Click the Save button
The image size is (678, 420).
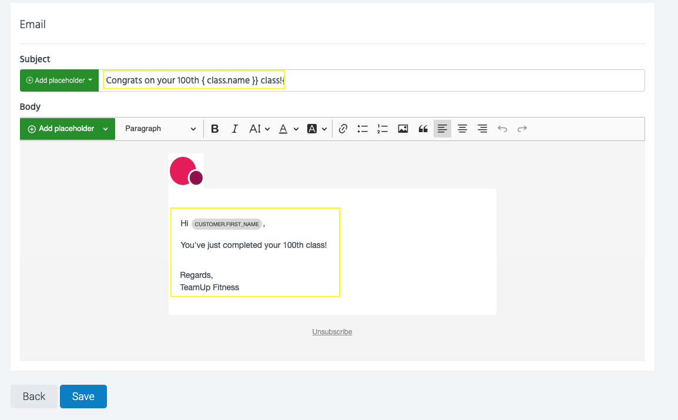pos(83,397)
